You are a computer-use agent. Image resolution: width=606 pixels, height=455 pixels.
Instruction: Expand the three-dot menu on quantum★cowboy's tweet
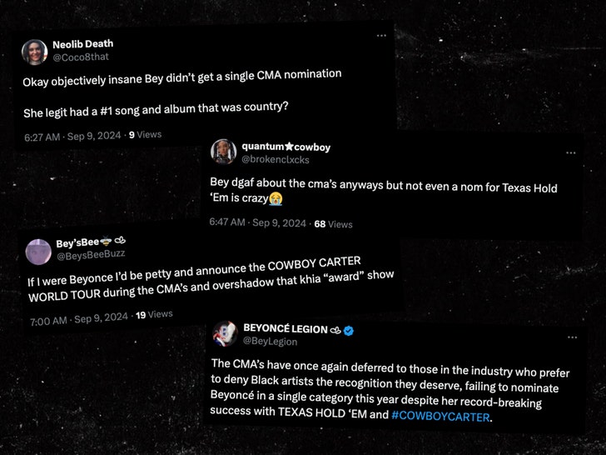[x=570, y=153]
